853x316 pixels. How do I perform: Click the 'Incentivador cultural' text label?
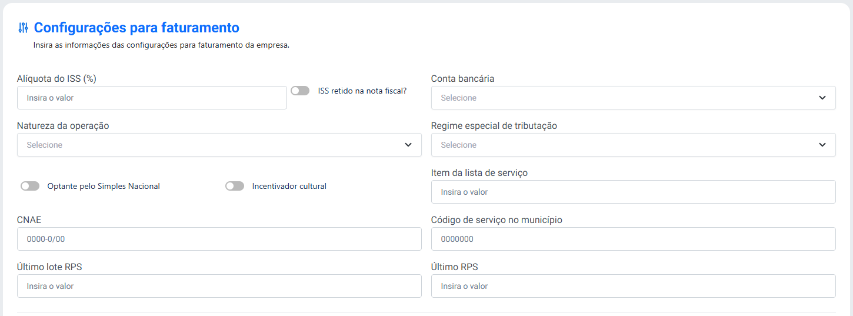(x=289, y=186)
